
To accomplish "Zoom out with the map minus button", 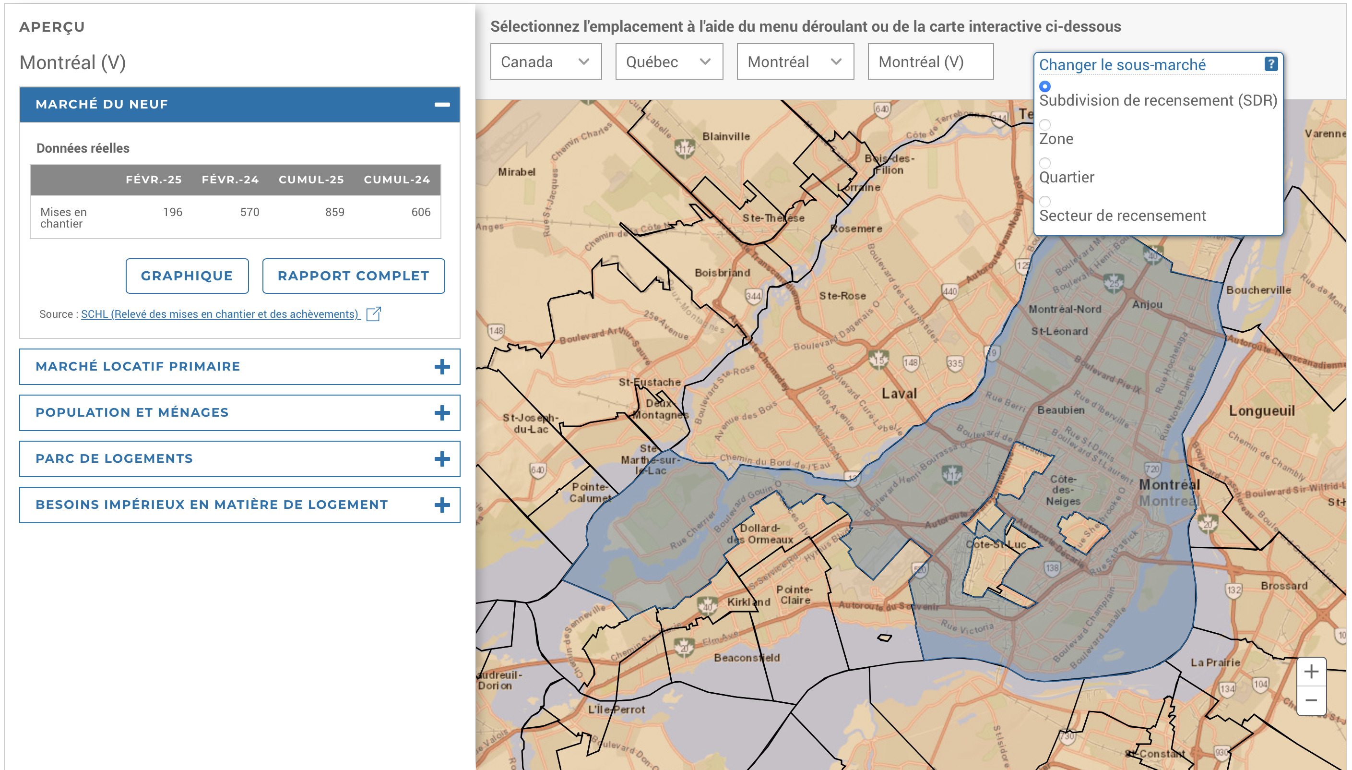I will click(1311, 701).
